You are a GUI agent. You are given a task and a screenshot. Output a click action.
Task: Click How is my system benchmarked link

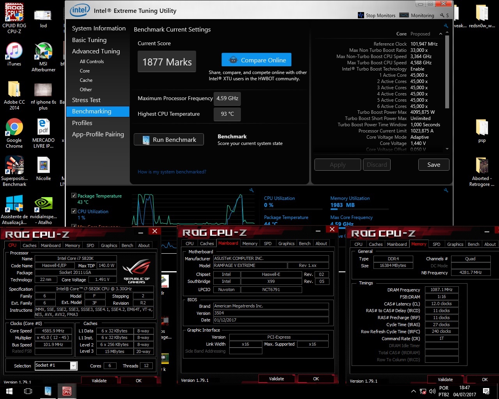[x=172, y=172]
